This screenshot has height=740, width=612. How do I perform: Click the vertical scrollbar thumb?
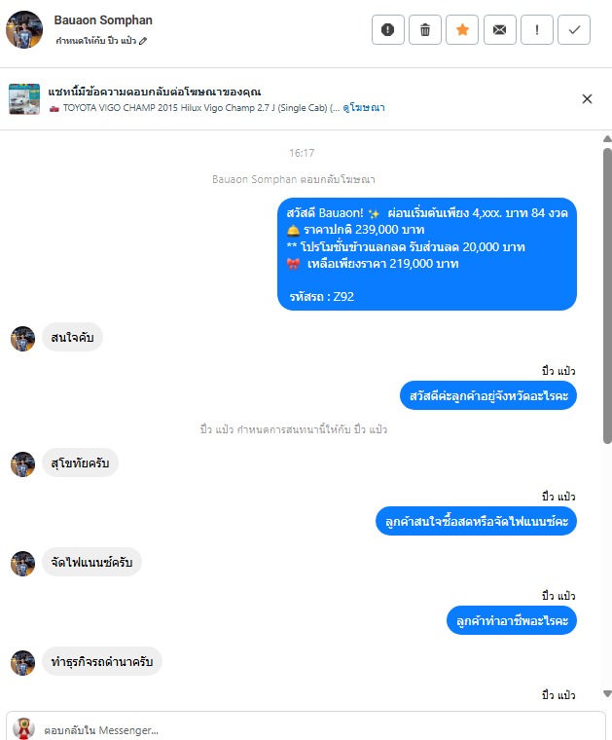coord(607,296)
